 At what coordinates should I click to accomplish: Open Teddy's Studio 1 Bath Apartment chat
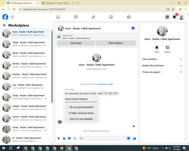(25, 44)
